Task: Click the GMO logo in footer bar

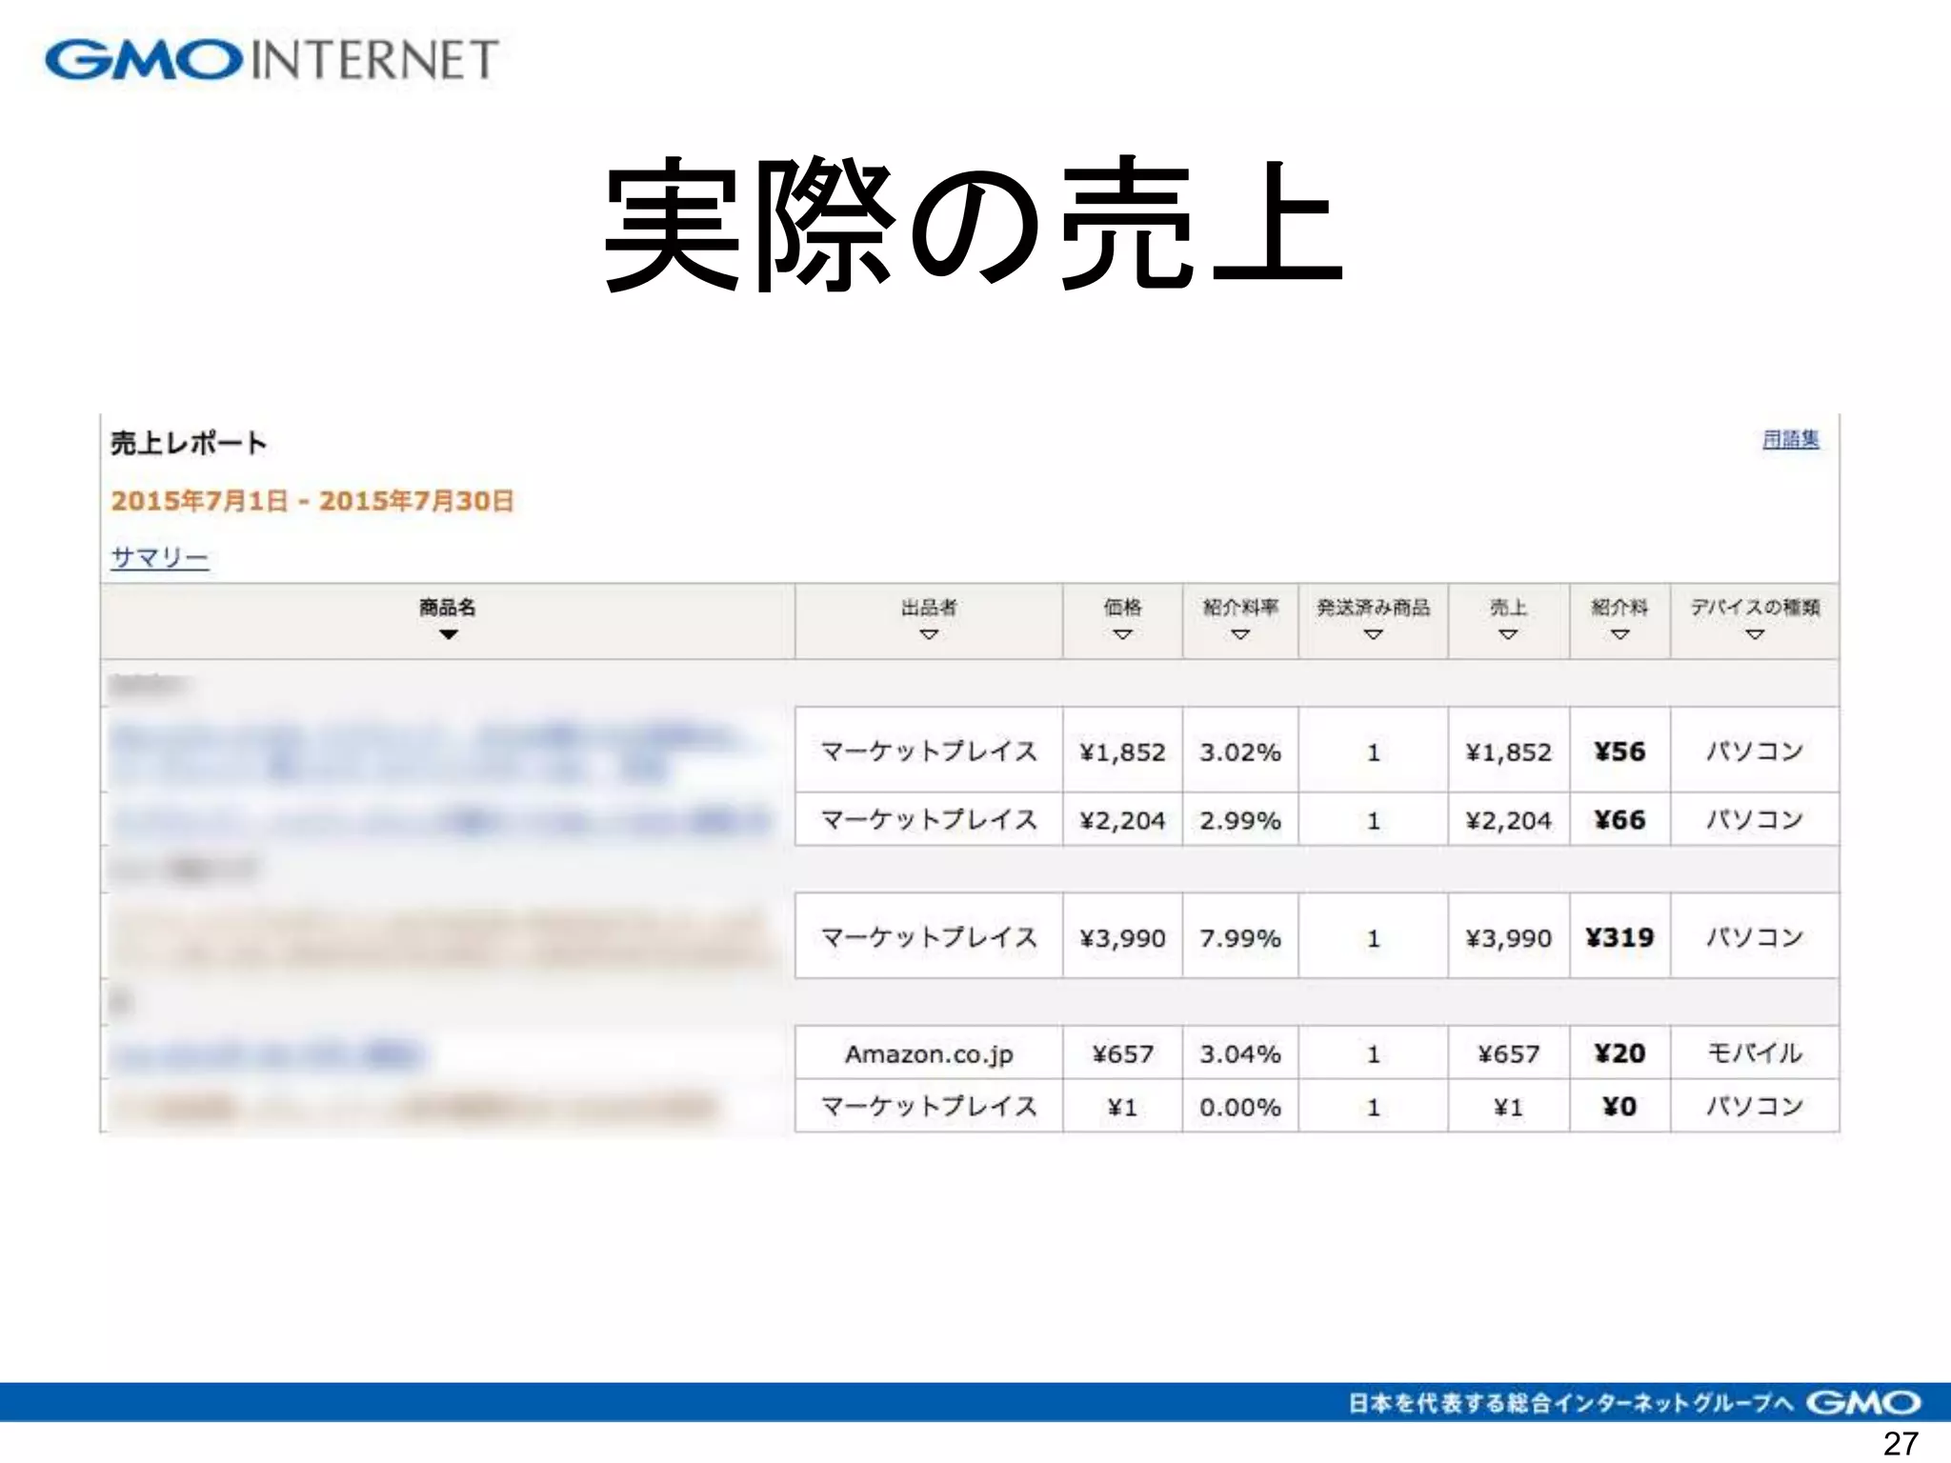Action: pos(1862,1403)
